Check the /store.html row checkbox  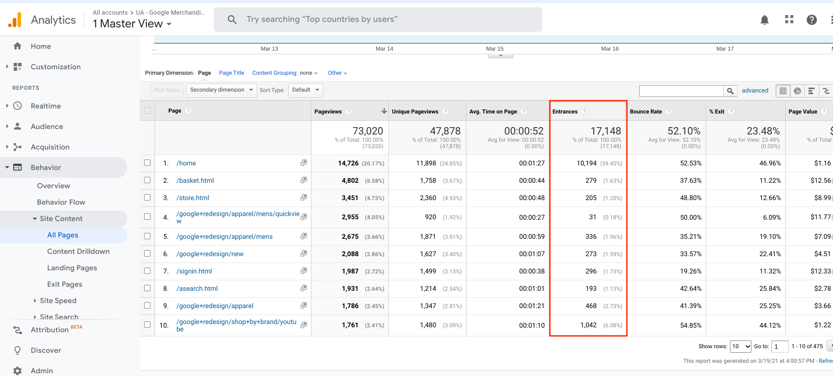pyautogui.click(x=147, y=197)
